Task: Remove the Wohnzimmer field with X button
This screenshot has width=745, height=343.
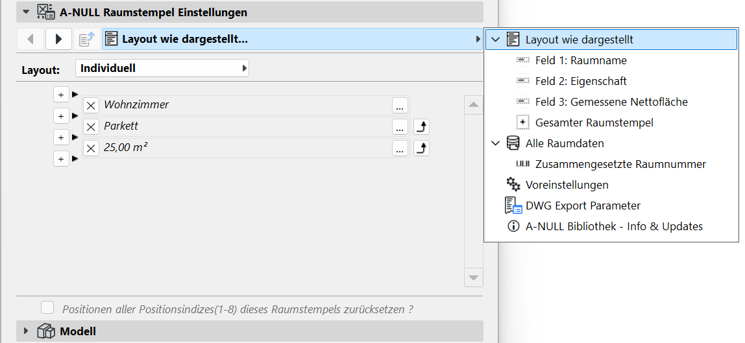Action: pyautogui.click(x=92, y=106)
